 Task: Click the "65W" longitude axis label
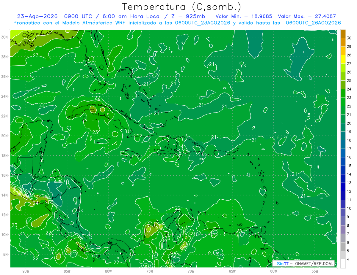pos(232,271)
